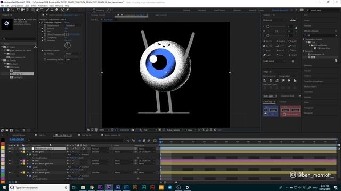Select the Type text tool
The image size is (341, 191).
[42, 10]
